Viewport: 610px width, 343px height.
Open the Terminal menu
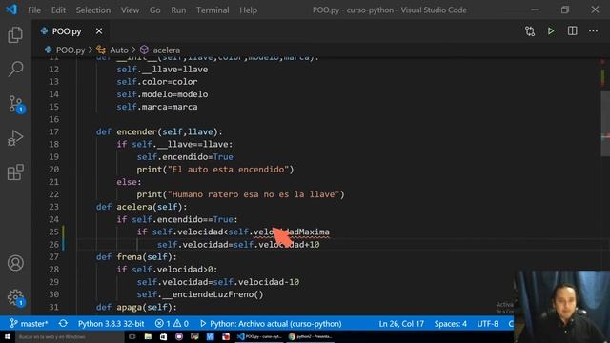point(213,10)
